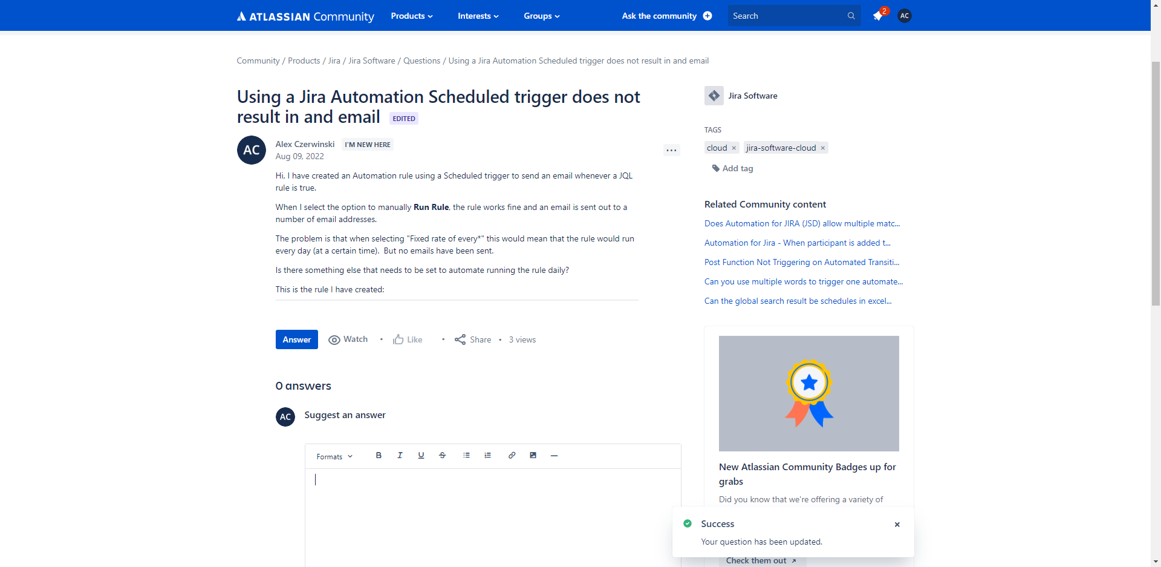Remove the jira-software-cloud tag
The height and width of the screenshot is (567, 1161).
tap(823, 148)
